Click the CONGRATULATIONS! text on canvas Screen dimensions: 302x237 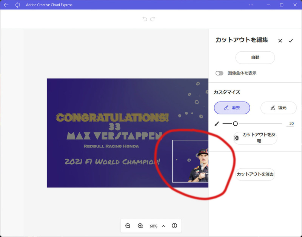(x=112, y=117)
